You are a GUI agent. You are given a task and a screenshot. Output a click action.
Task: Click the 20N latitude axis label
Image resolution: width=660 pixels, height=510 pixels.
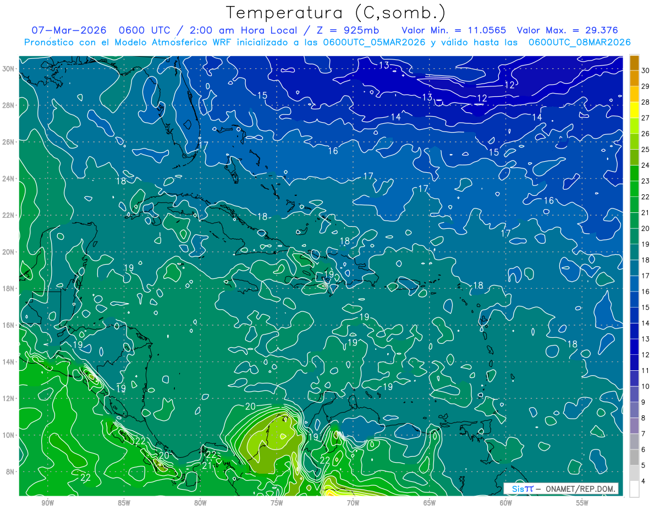click(8, 251)
